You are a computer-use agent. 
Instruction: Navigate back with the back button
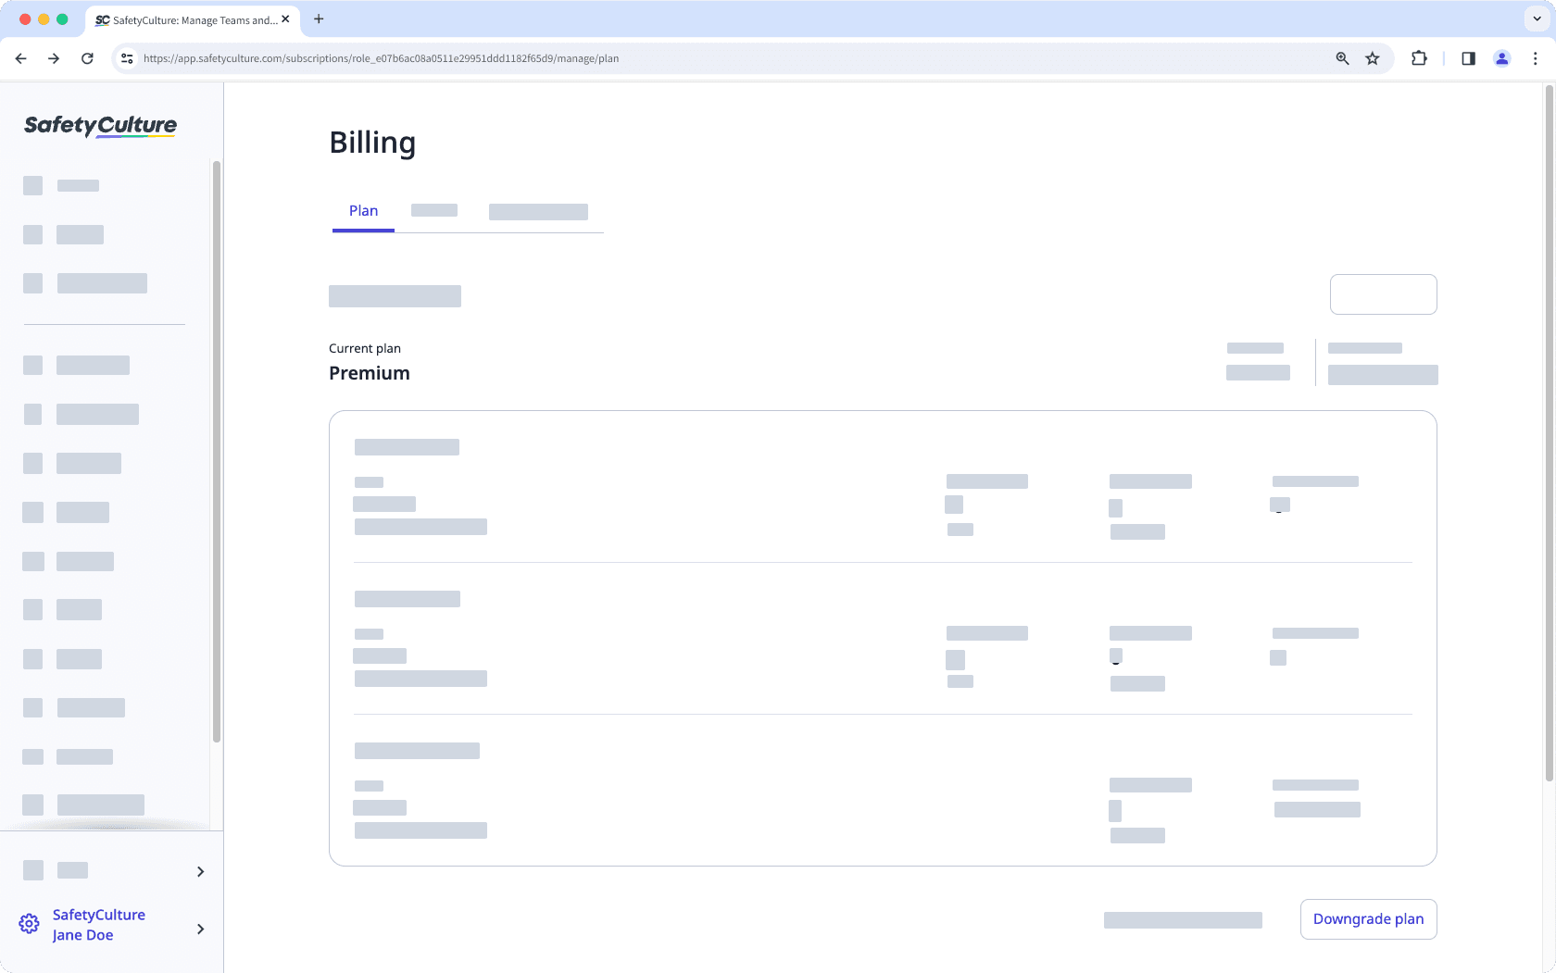tap(20, 57)
